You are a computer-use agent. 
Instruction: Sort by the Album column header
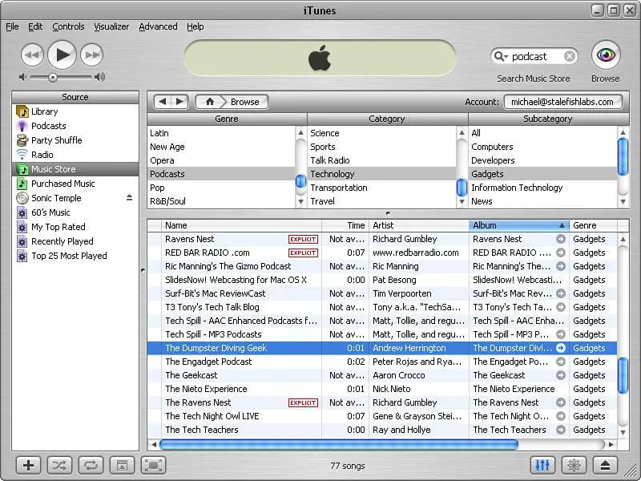coord(518,225)
